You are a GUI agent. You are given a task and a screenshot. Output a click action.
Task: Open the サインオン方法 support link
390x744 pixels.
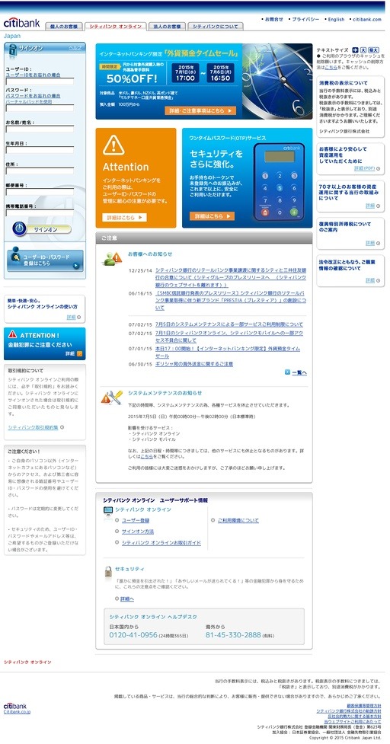click(138, 532)
